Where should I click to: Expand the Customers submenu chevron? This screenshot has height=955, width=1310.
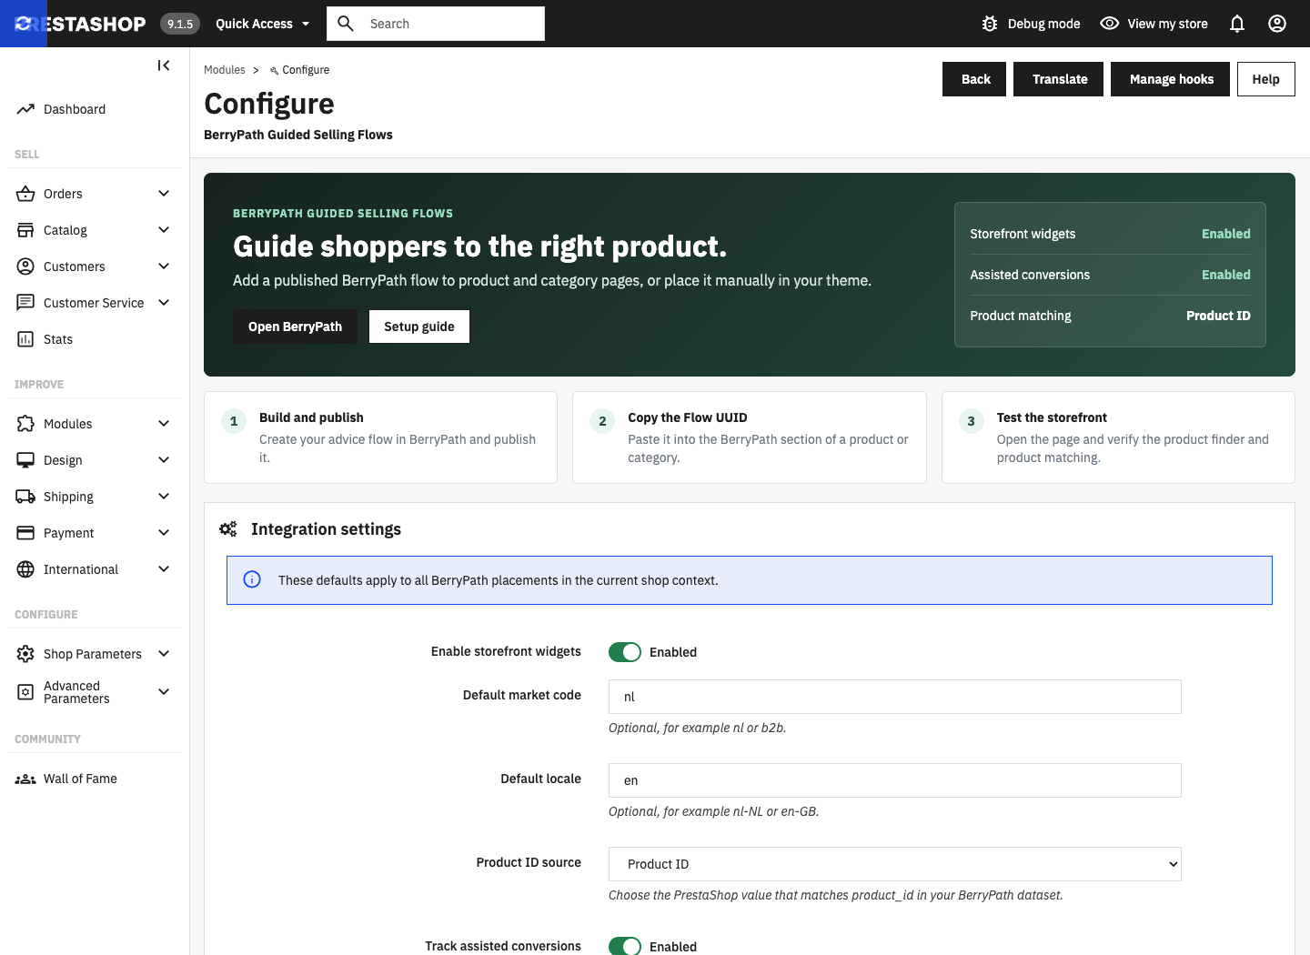164,266
